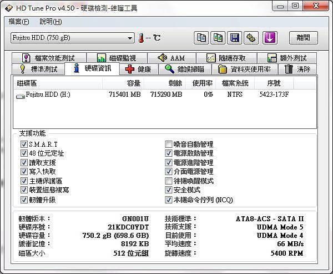Click the UDMA Mode 5 value
Viewport: 333px width, 274px height.
280,227
